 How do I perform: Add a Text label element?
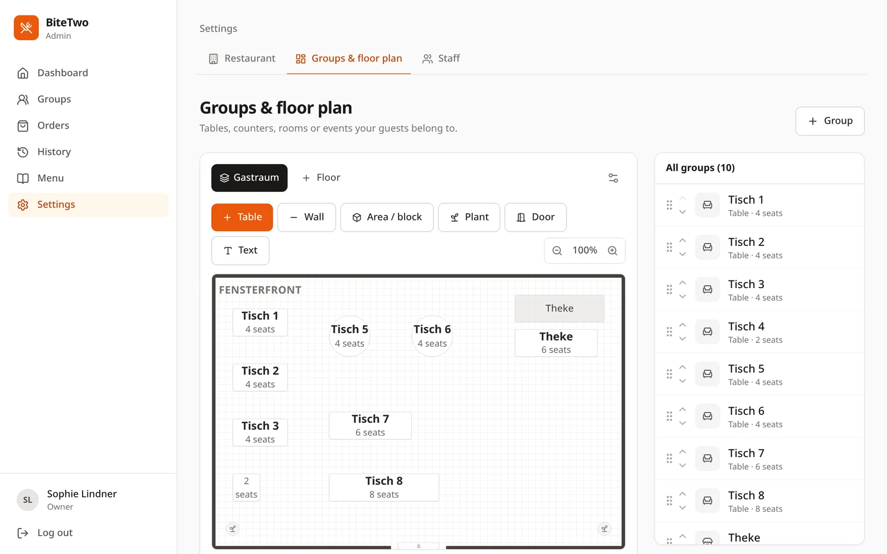point(240,250)
